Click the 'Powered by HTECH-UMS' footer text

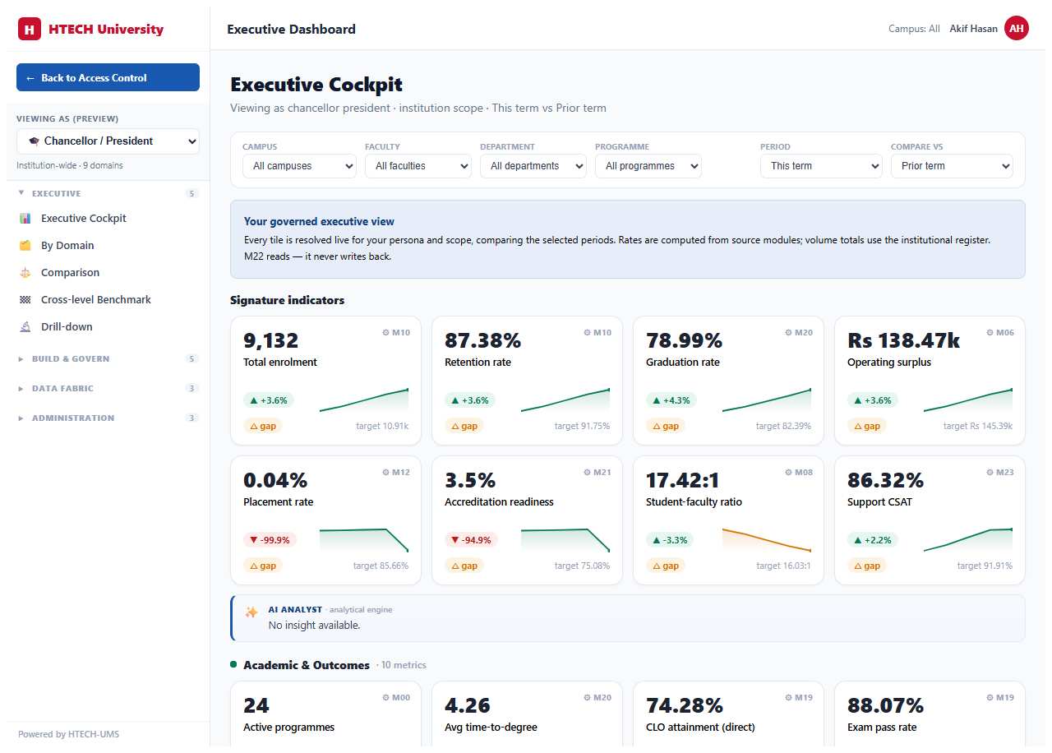coord(68,734)
